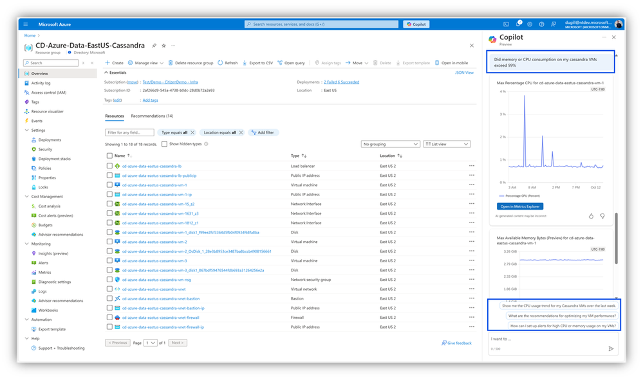Refresh the resource list
The height and width of the screenshot is (380, 643).
(x=228, y=62)
